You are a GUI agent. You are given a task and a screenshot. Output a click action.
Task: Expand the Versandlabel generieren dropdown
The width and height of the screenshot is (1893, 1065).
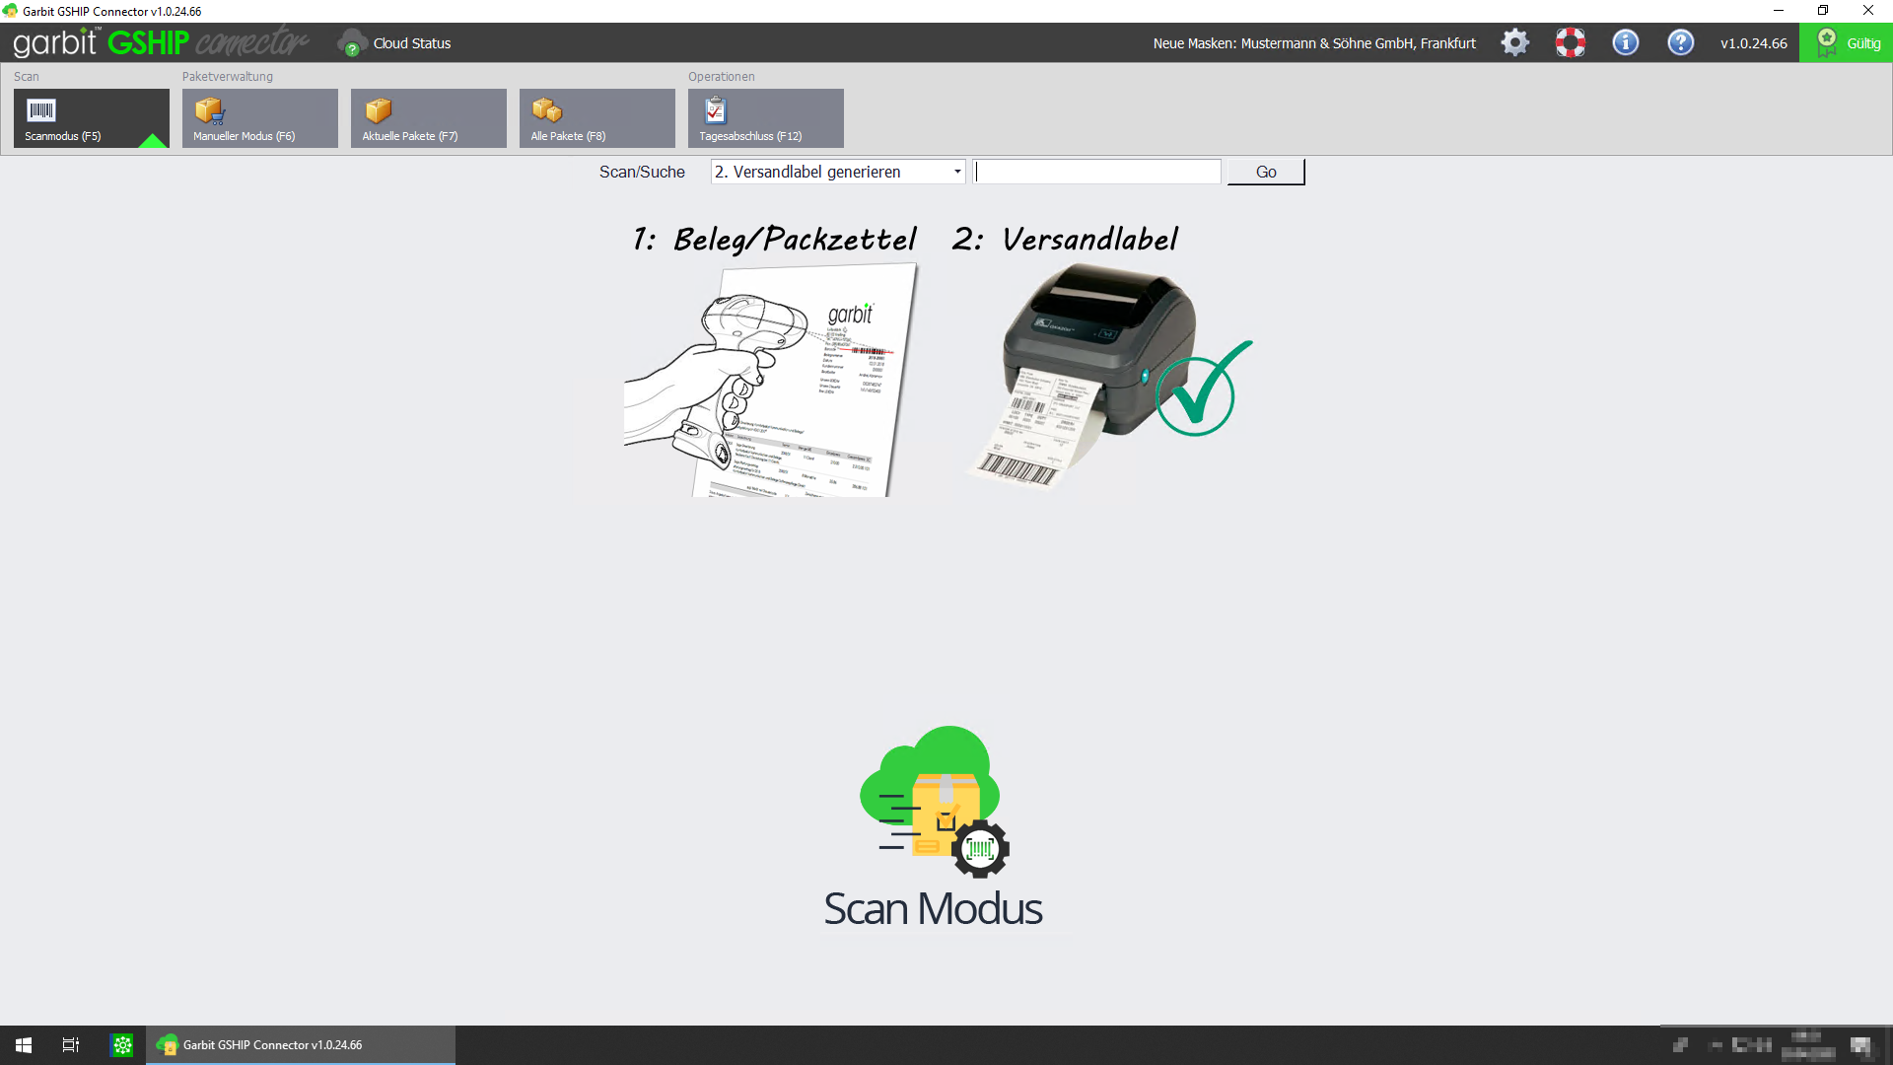pos(956,172)
